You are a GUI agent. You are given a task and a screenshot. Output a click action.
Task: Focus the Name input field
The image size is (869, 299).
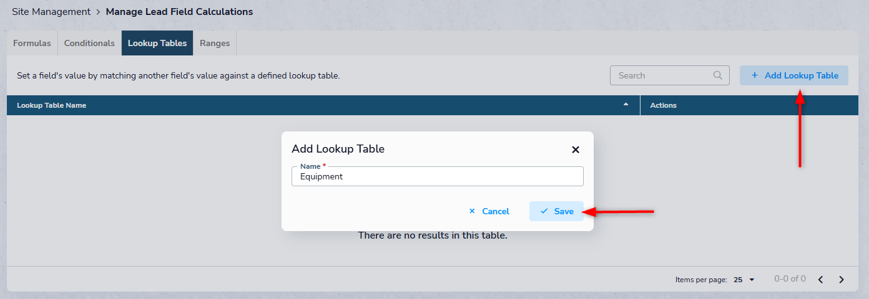coord(438,176)
